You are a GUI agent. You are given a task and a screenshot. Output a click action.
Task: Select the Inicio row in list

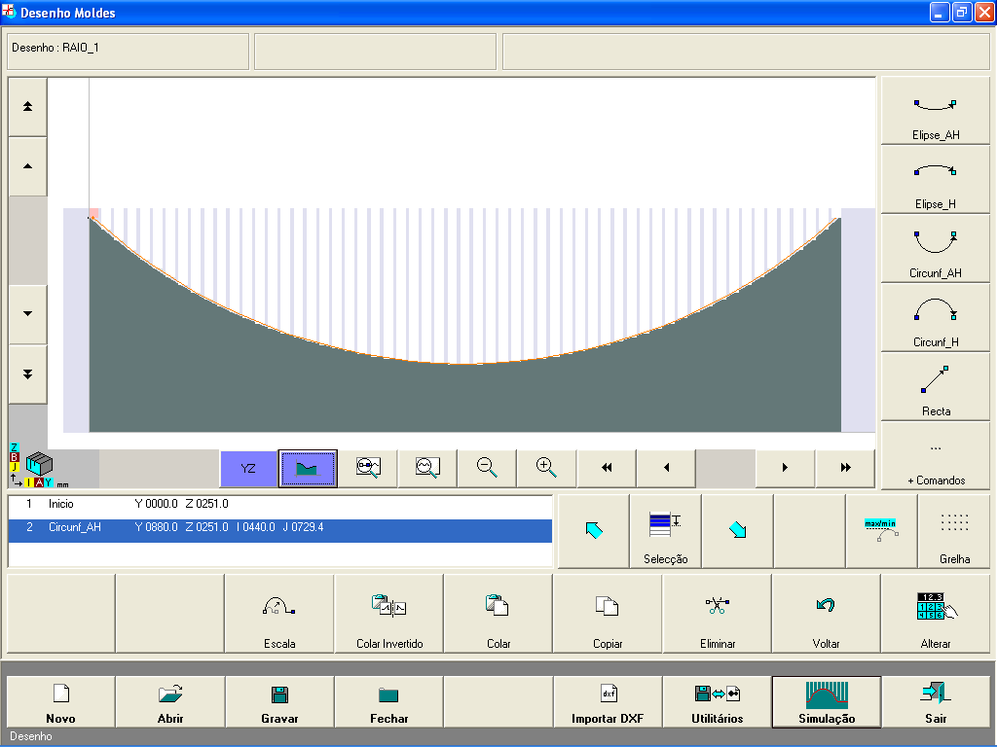pyautogui.click(x=279, y=504)
